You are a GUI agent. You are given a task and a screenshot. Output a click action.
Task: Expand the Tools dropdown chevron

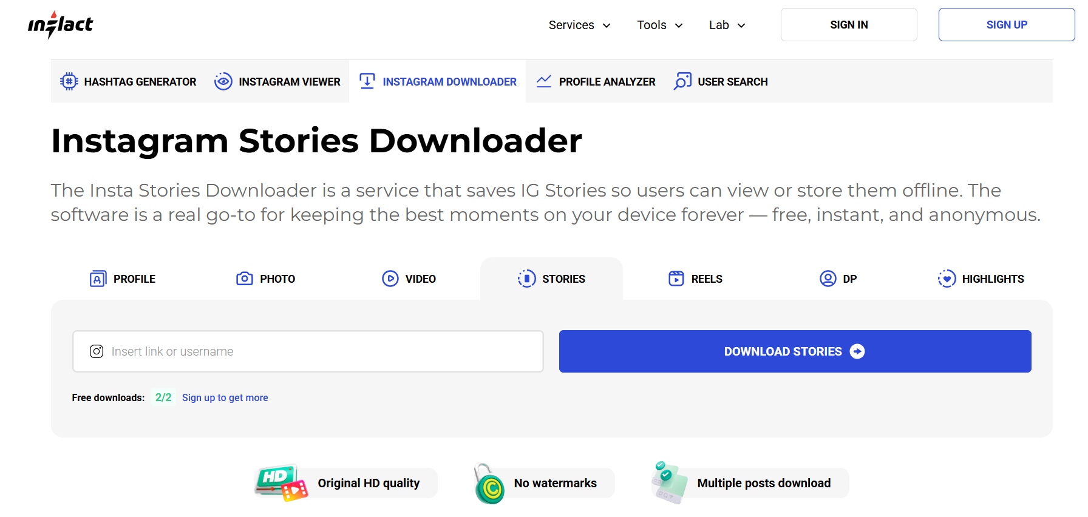[x=679, y=25]
